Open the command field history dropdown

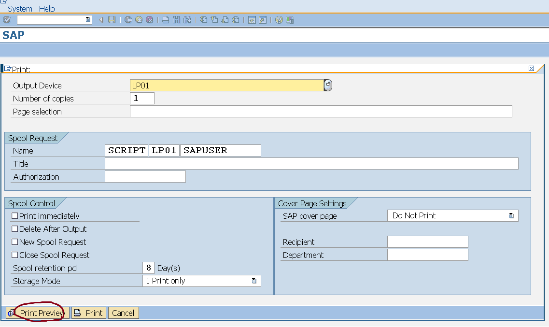[87, 20]
